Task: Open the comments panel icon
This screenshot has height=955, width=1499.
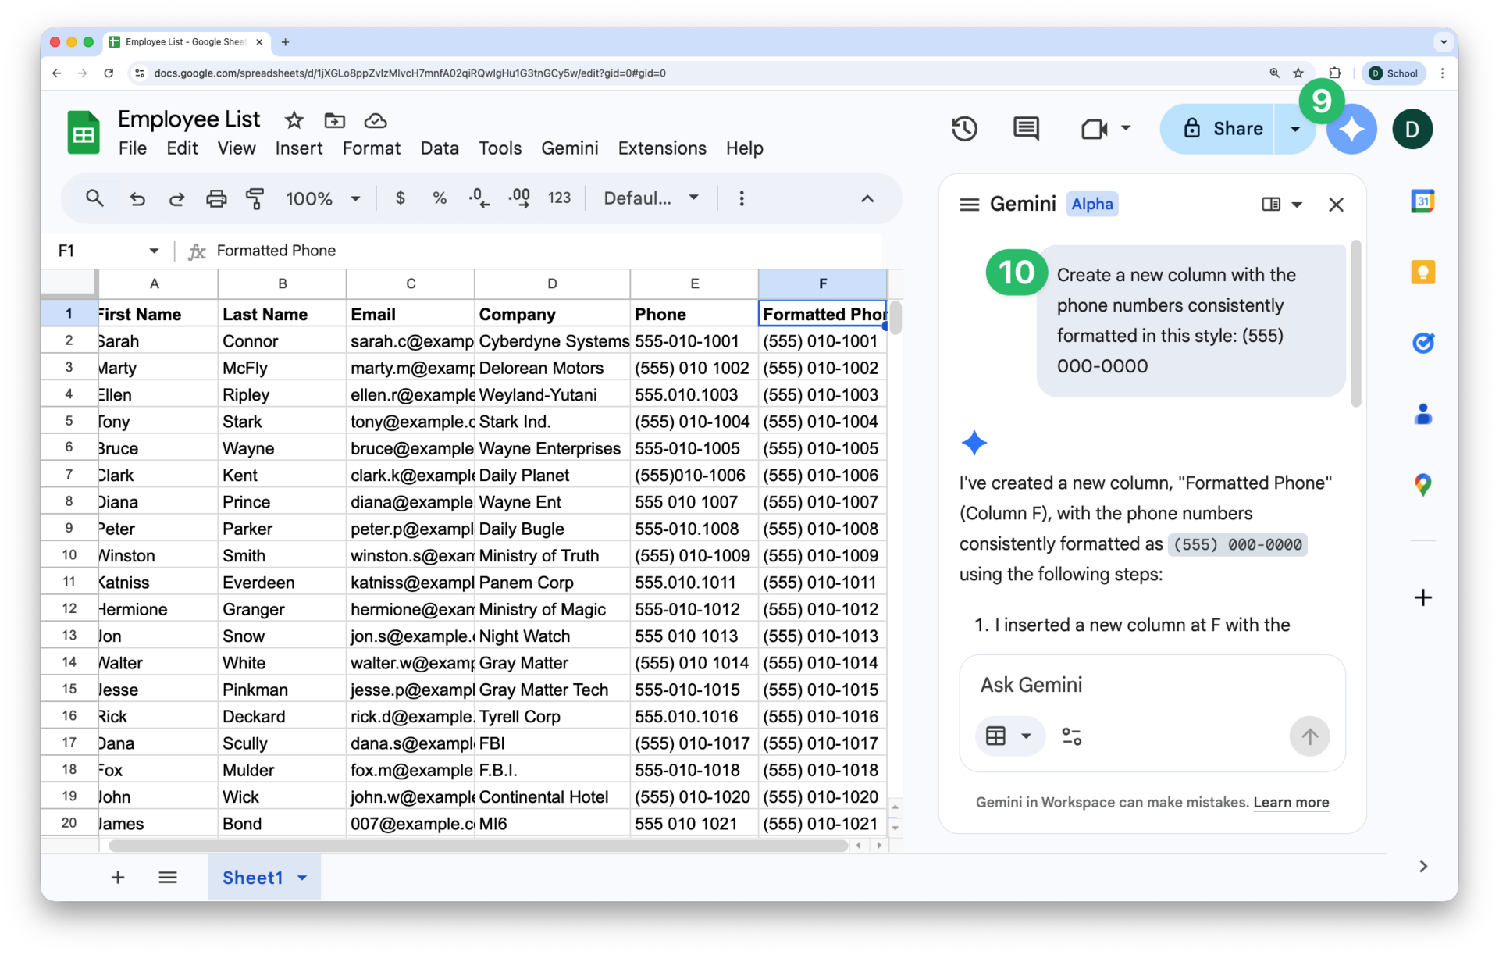Action: pyautogui.click(x=1026, y=128)
